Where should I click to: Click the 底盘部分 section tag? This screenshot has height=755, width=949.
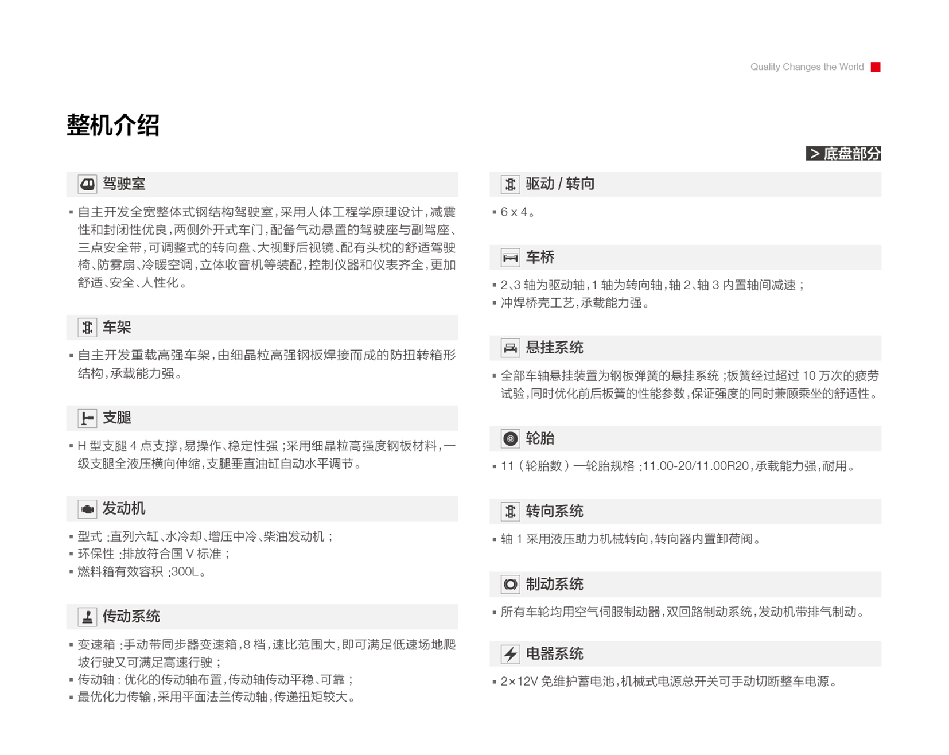point(843,154)
